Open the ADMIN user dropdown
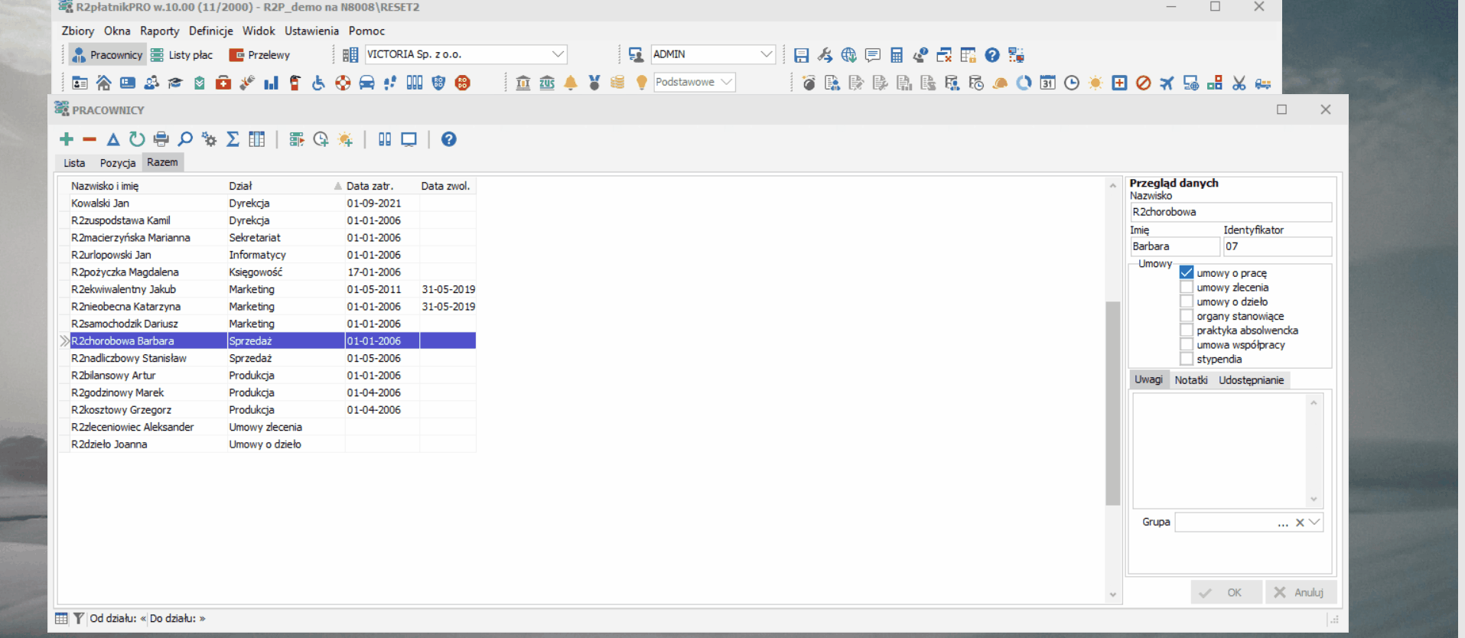Image resolution: width=1465 pixels, height=638 pixels. [x=767, y=54]
